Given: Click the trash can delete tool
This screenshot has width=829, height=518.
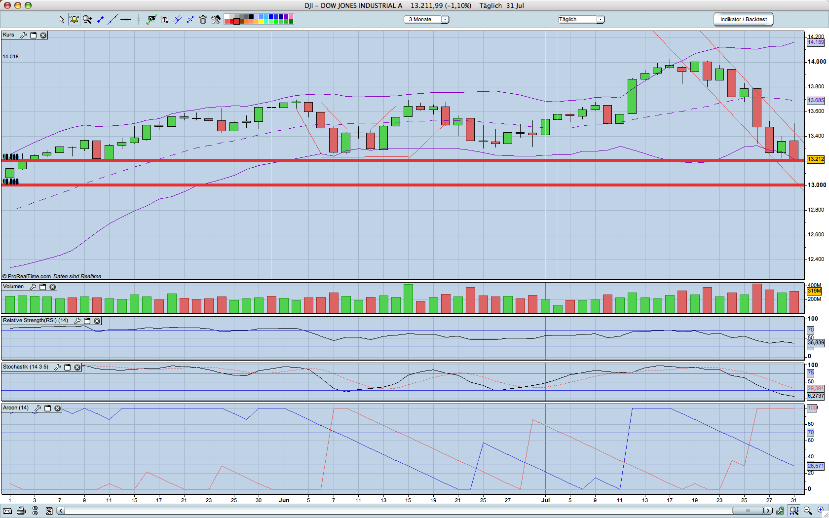Looking at the screenshot, I should point(203,20).
